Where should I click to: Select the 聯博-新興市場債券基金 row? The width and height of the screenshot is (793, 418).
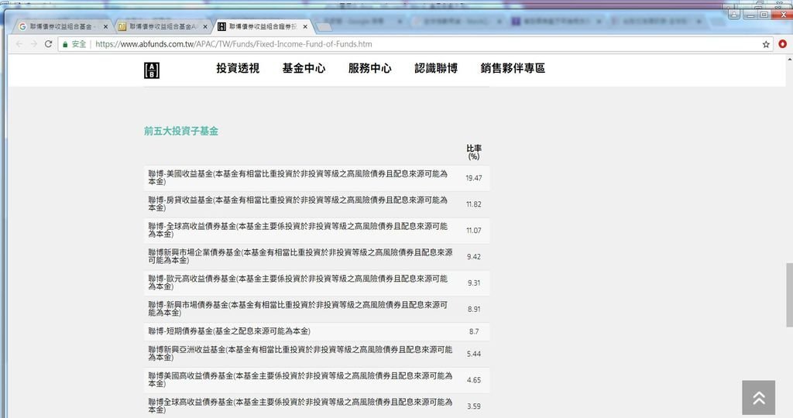(317, 310)
